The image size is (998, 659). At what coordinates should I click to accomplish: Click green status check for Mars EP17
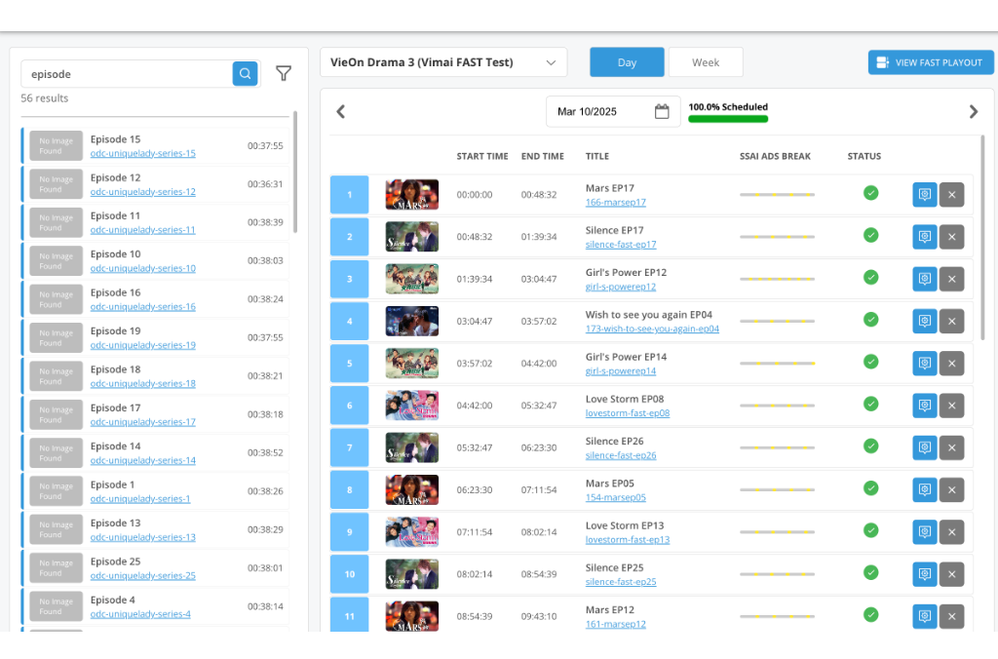[x=870, y=193]
